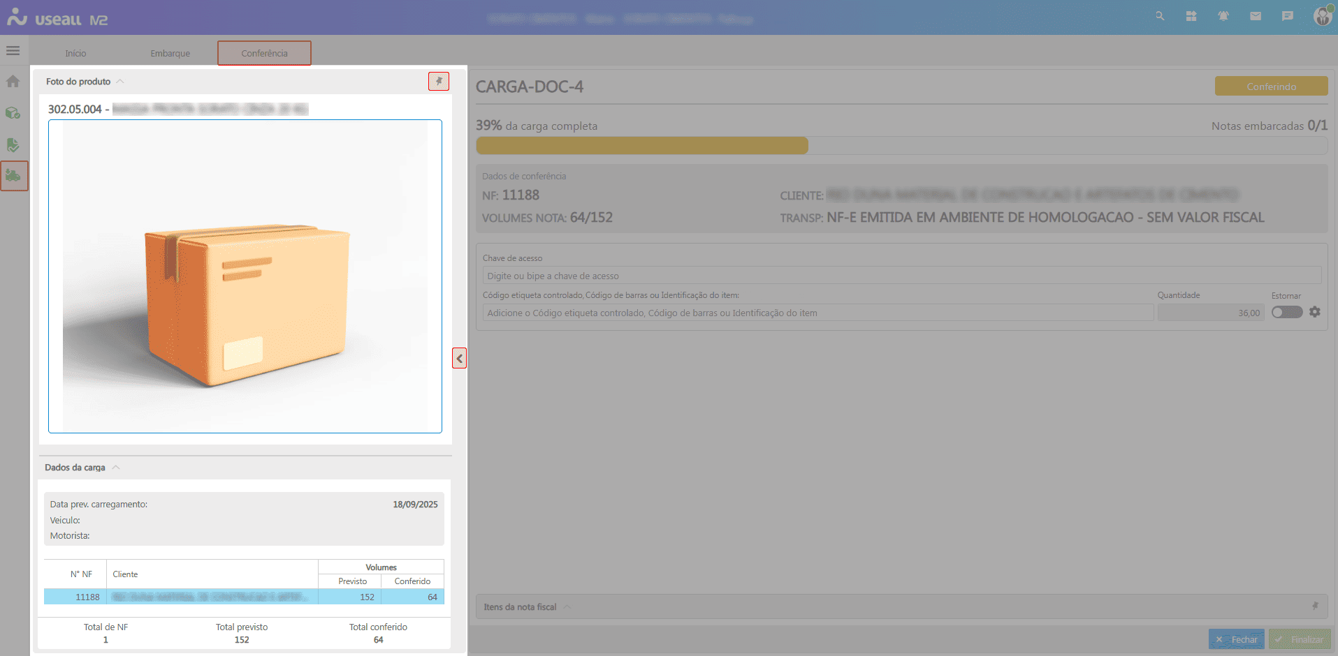
Task: Open the notifications bell icon
Action: point(1223,16)
